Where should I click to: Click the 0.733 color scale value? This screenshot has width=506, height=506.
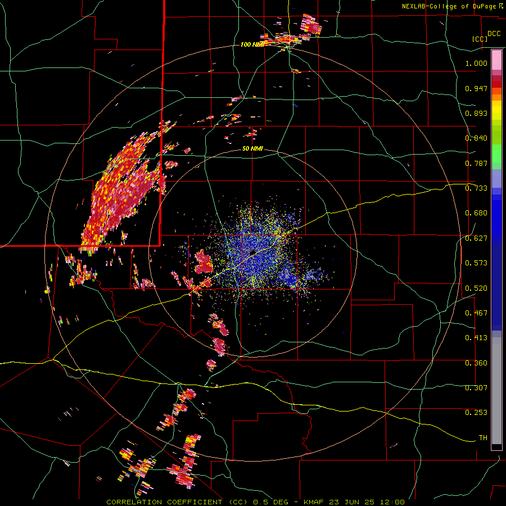point(476,188)
